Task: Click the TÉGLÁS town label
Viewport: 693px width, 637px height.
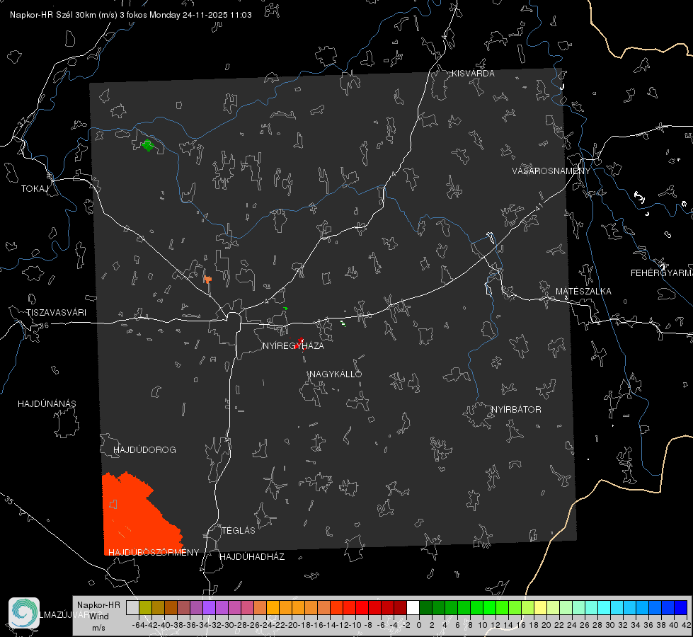Action: [239, 530]
